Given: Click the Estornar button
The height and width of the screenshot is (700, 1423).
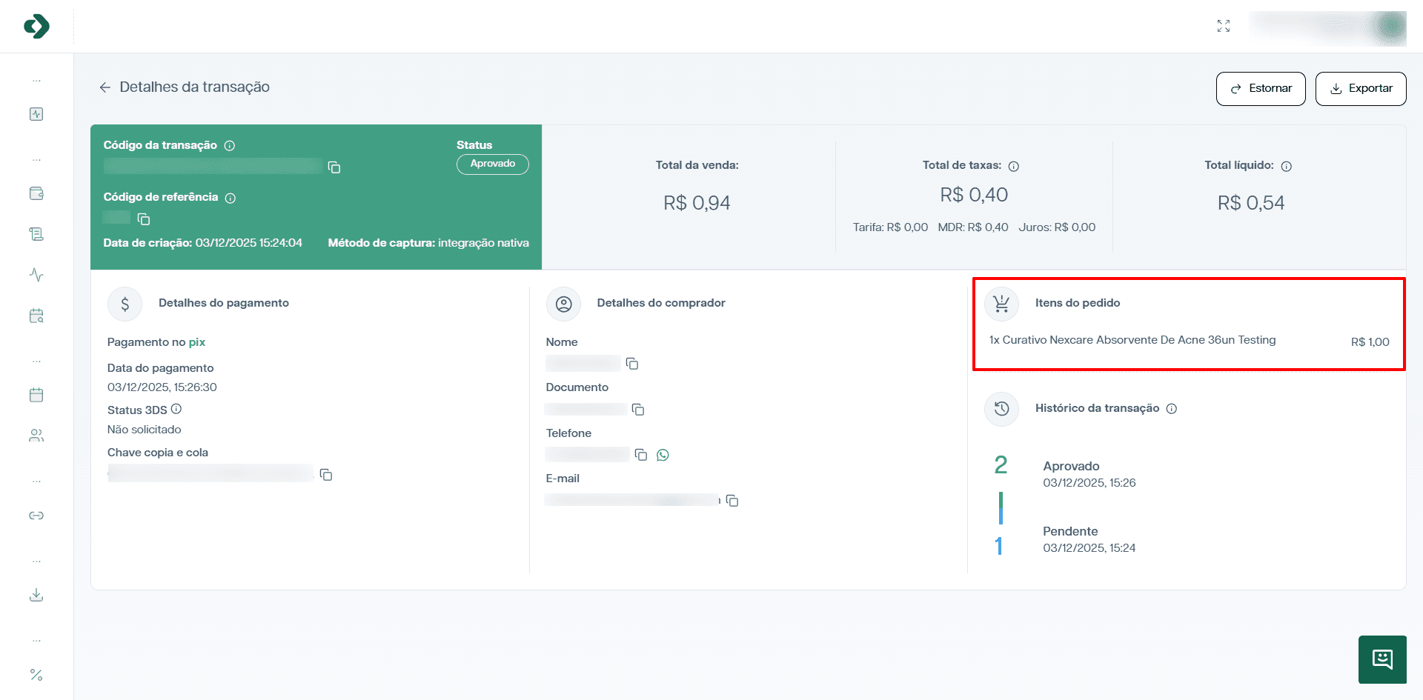Looking at the screenshot, I should click(1260, 89).
